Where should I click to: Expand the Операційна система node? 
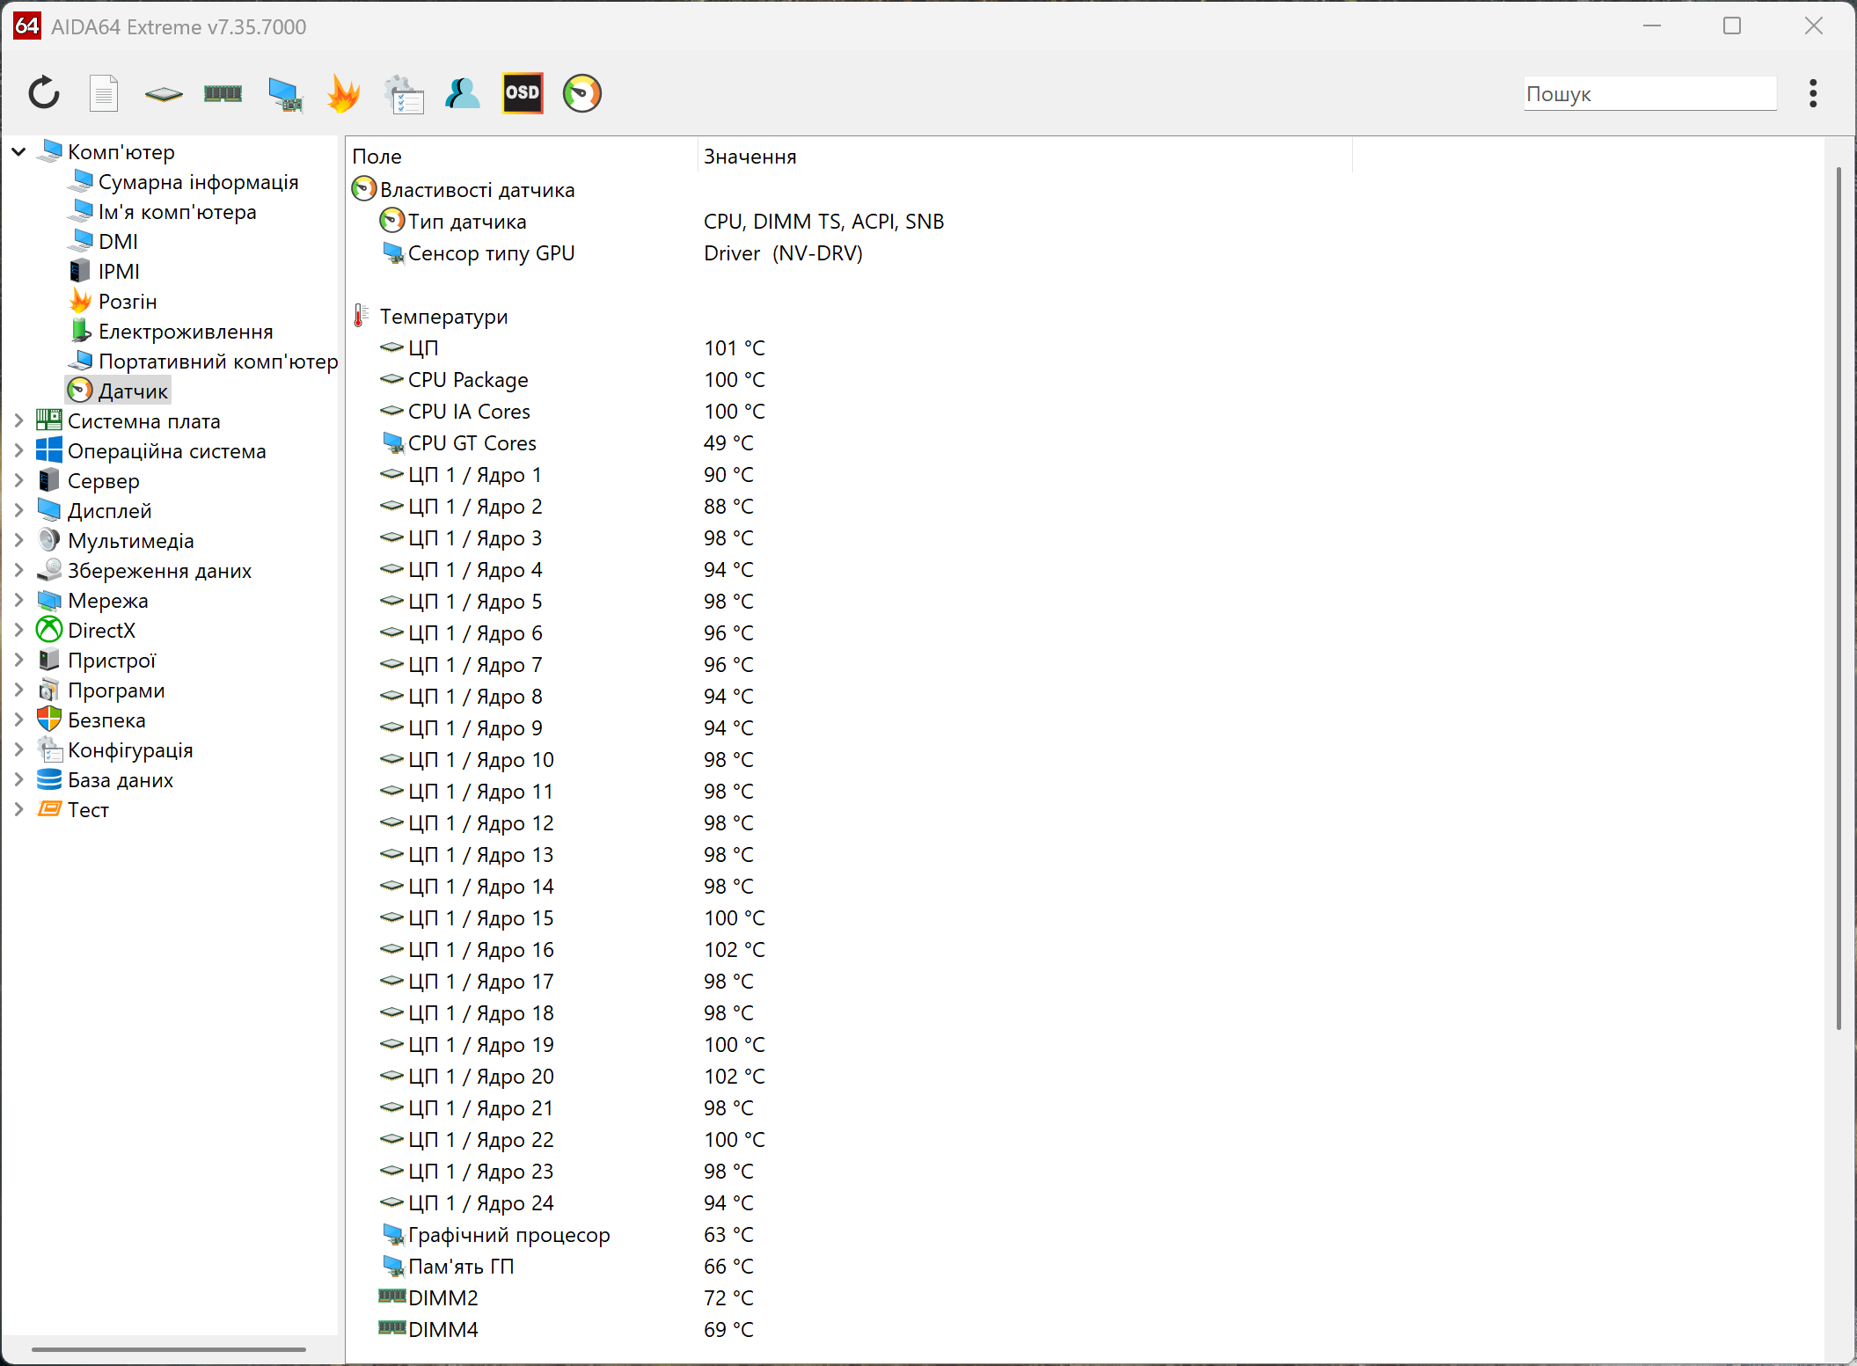click(x=18, y=451)
